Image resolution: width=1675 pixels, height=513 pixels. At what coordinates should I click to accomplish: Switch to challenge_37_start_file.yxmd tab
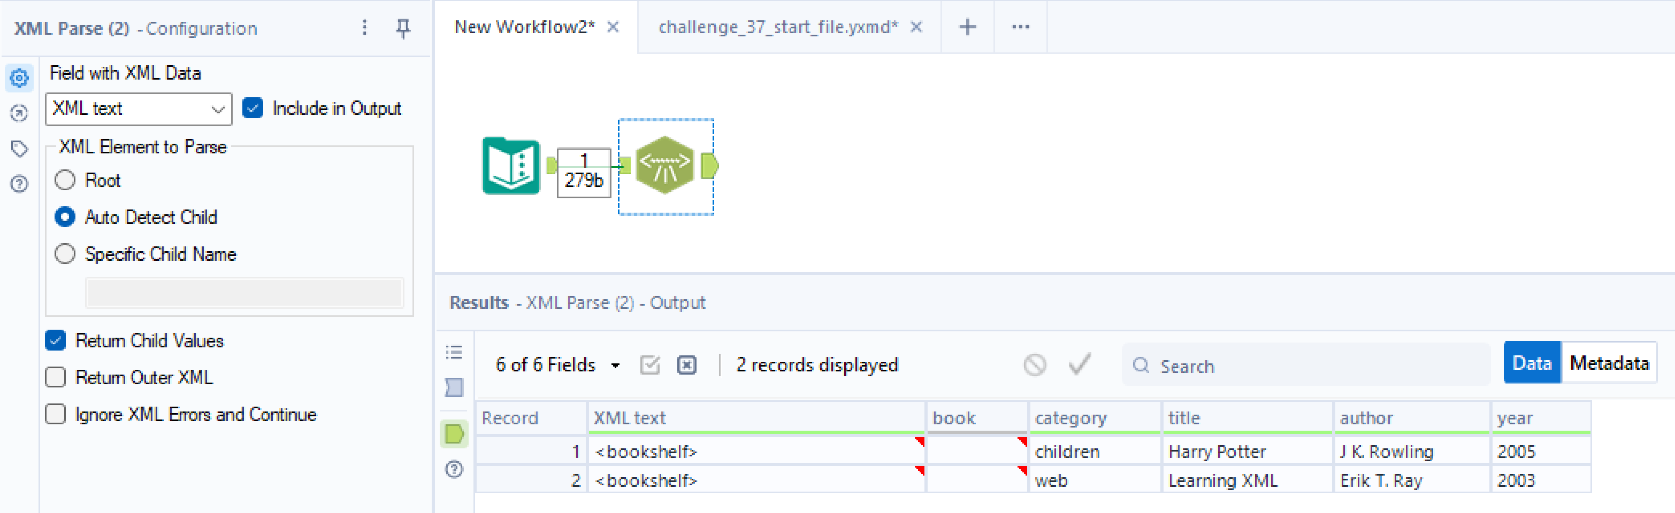[778, 27]
